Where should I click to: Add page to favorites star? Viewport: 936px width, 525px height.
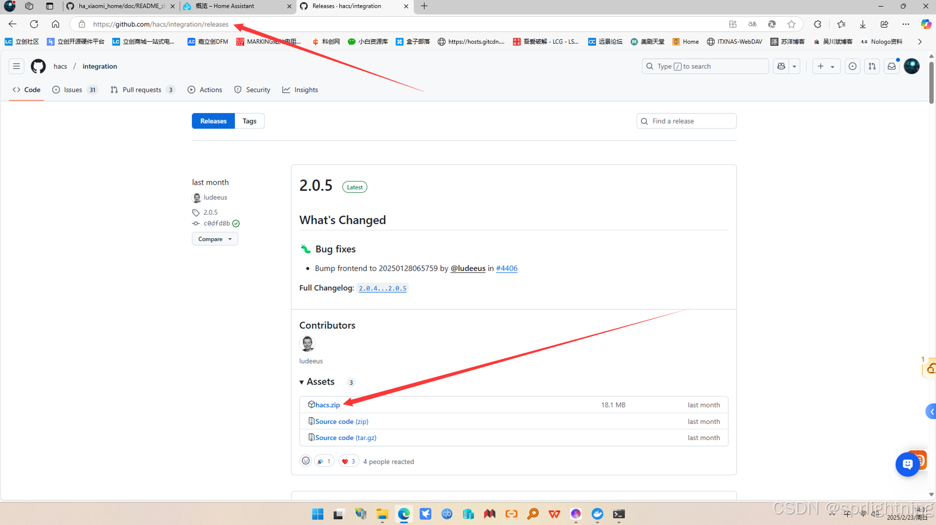point(791,24)
